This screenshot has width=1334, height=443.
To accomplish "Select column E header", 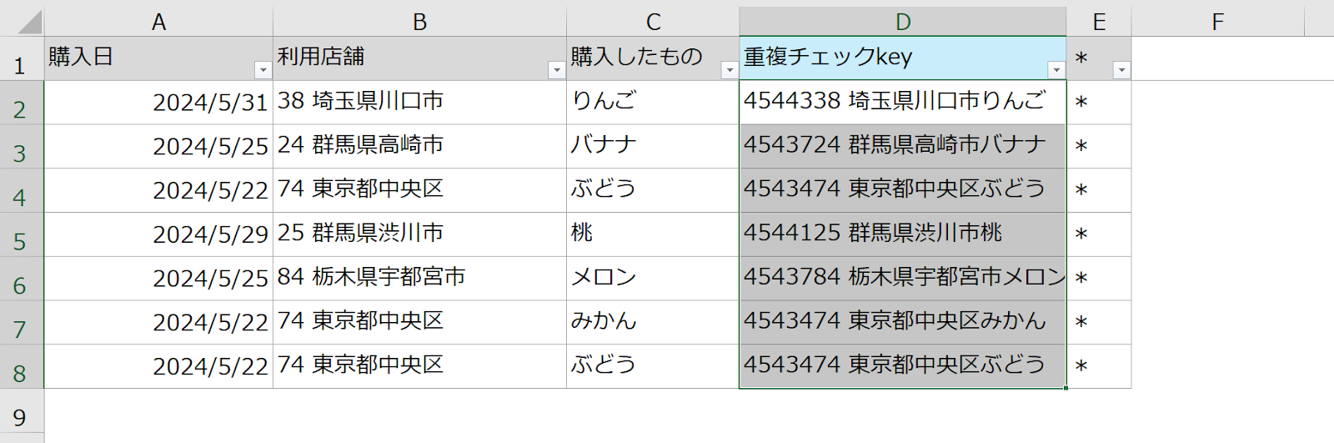I will tap(1099, 22).
